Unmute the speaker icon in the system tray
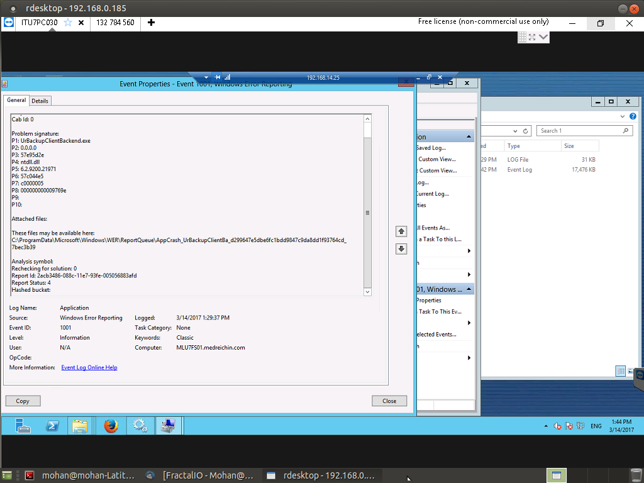The width and height of the screenshot is (644, 483). click(557, 426)
